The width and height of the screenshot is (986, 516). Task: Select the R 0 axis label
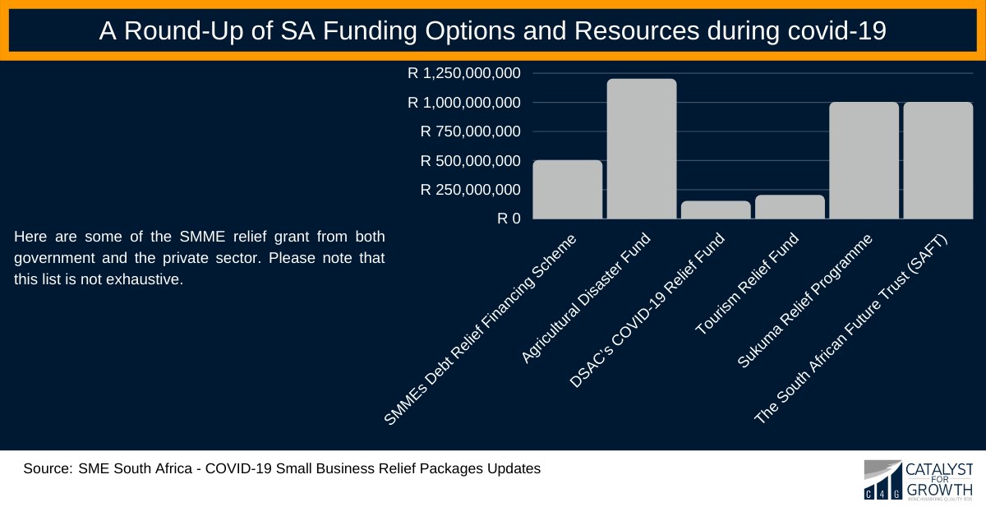(x=508, y=218)
